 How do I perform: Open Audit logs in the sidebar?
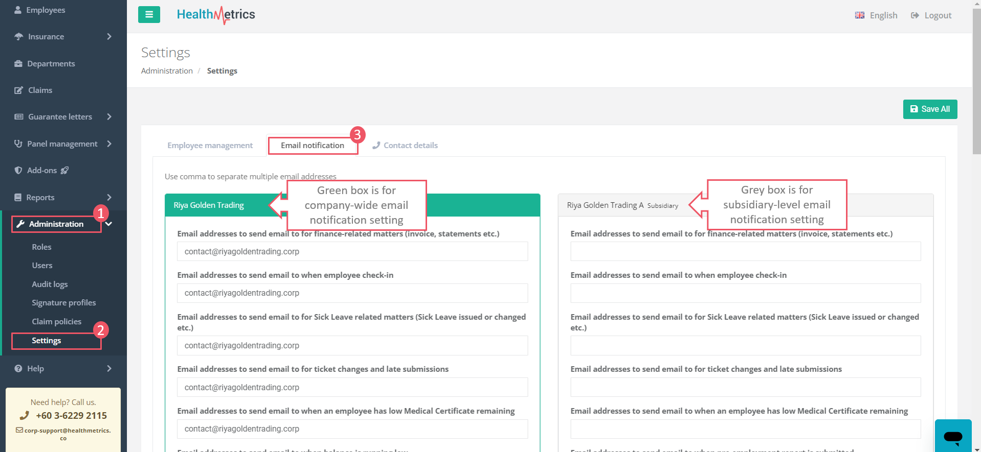tap(50, 284)
